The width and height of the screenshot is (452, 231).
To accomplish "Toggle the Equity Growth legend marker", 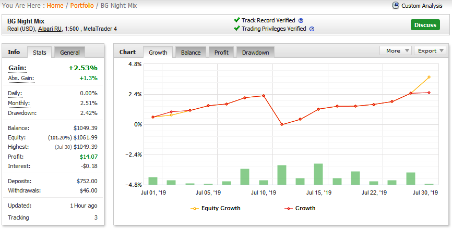I will pyautogui.click(x=195, y=209).
